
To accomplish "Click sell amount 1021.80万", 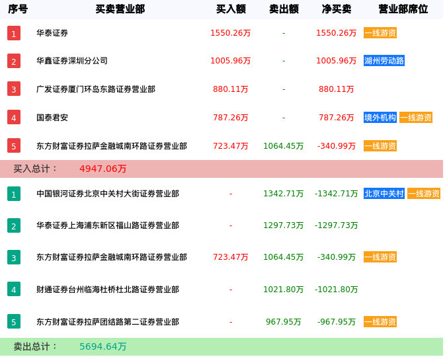I will tap(284, 290).
